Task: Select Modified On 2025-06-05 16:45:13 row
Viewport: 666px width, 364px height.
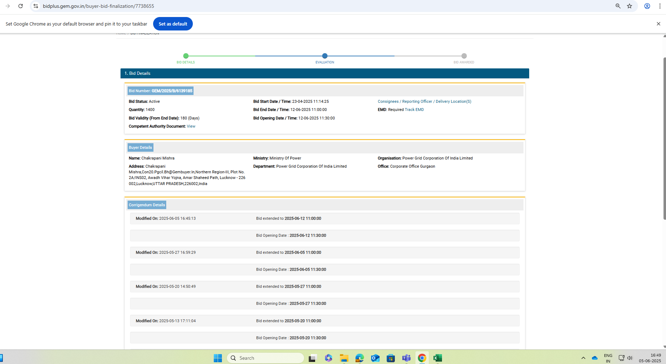Action: [325, 218]
